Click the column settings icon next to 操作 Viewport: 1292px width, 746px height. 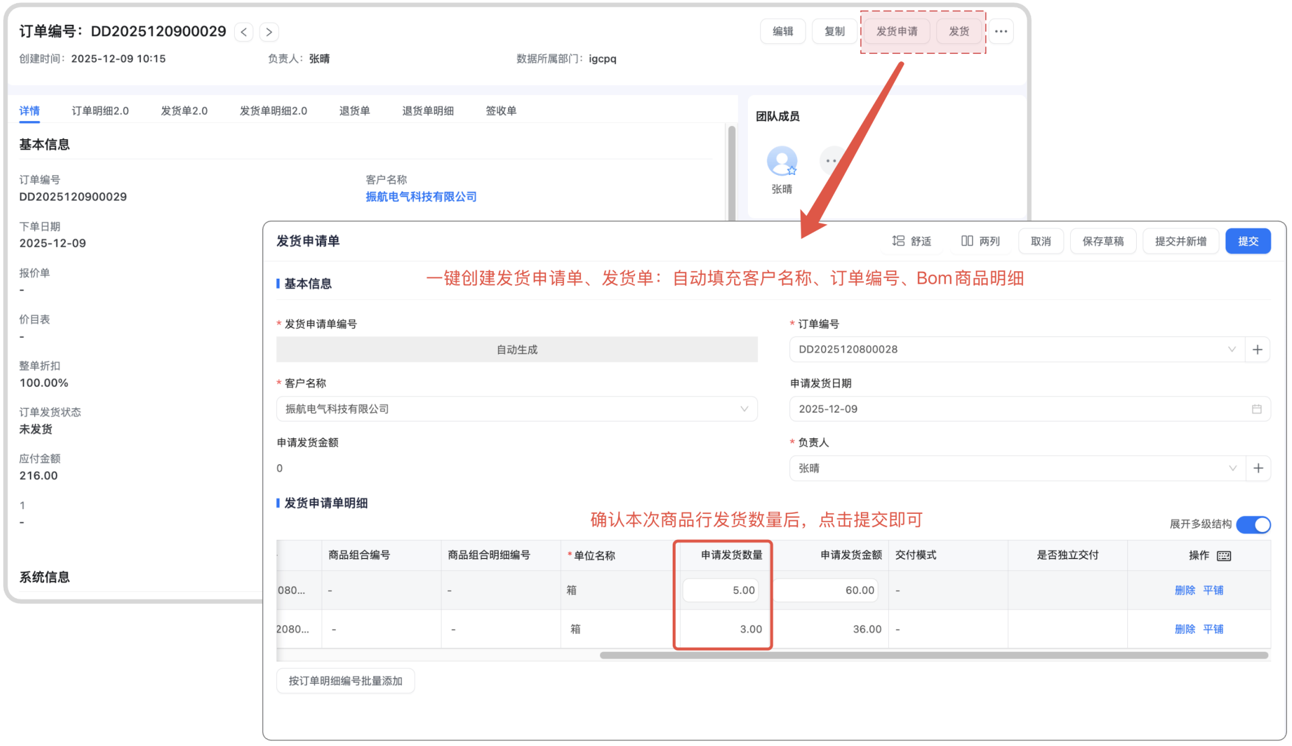click(x=1224, y=555)
